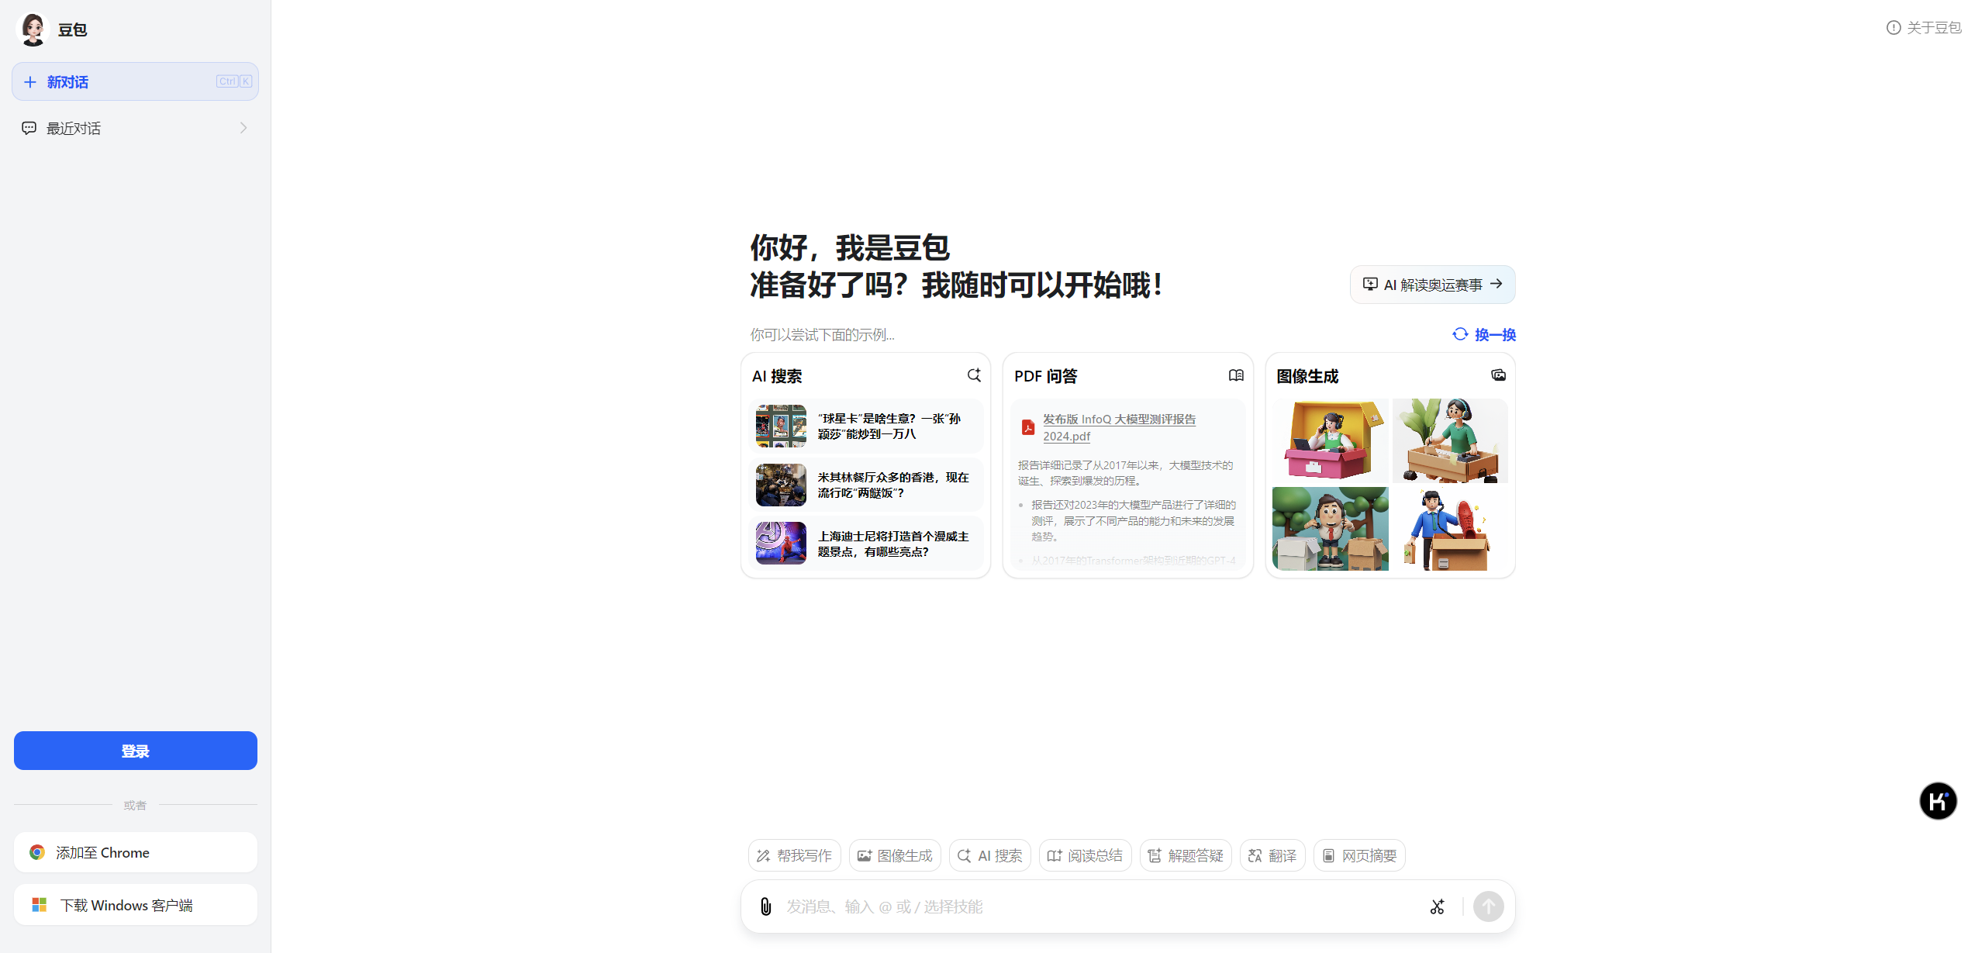Open AI 解读奥运赛事 banner

(x=1432, y=285)
